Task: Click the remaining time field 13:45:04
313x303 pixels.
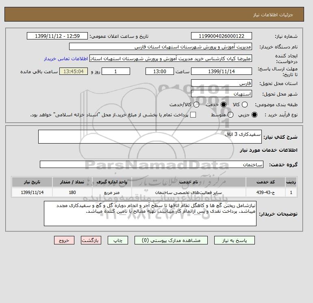Action: pyautogui.click(x=74, y=71)
